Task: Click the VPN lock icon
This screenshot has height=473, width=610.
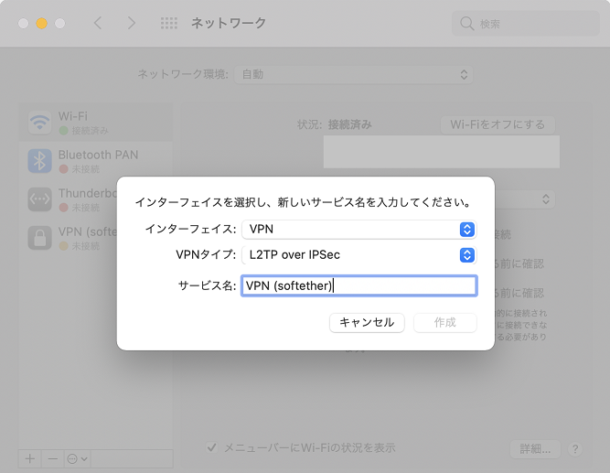Action: (x=39, y=238)
